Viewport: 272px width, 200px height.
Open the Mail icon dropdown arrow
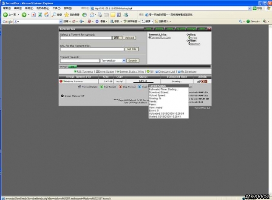(95, 15)
